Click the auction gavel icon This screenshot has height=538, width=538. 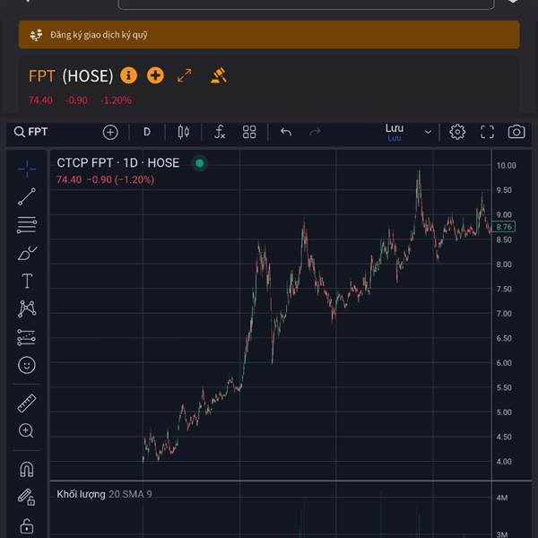(x=219, y=75)
